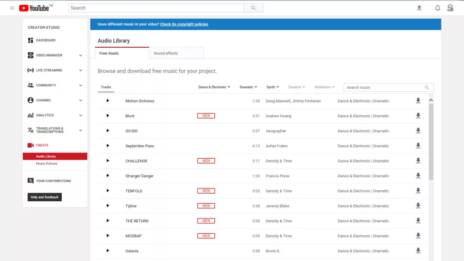Play the CHALLENGE track
This screenshot has height=261, width=464.
[x=108, y=161]
